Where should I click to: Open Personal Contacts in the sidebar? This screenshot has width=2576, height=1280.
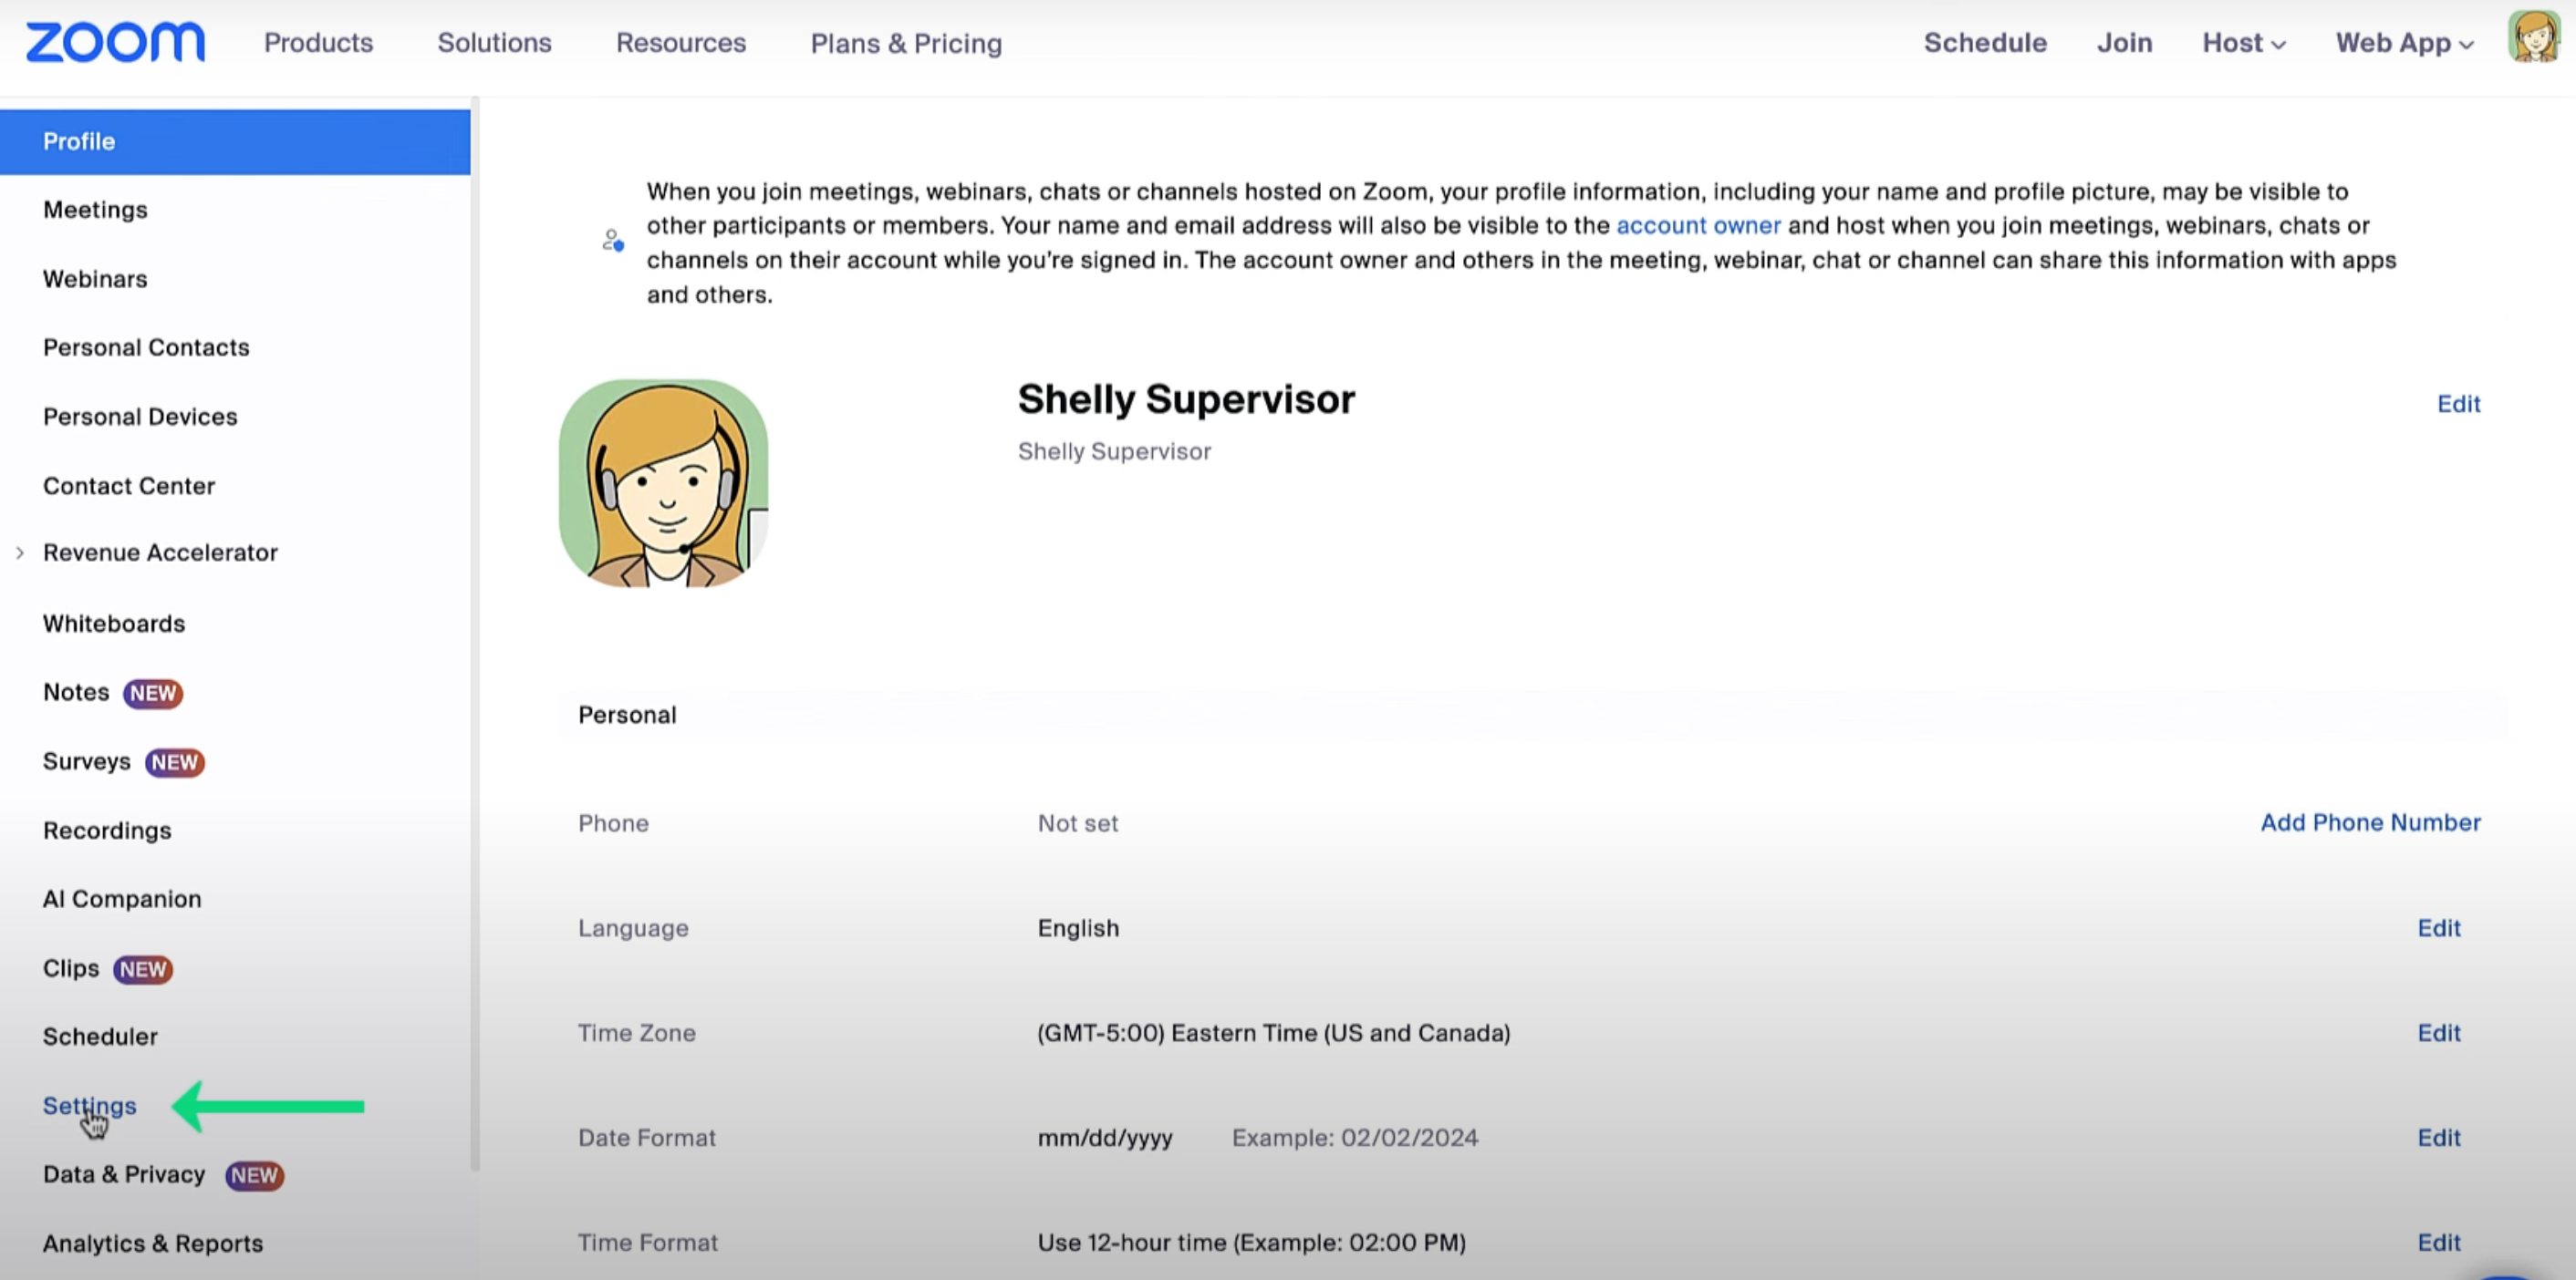pos(146,347)
